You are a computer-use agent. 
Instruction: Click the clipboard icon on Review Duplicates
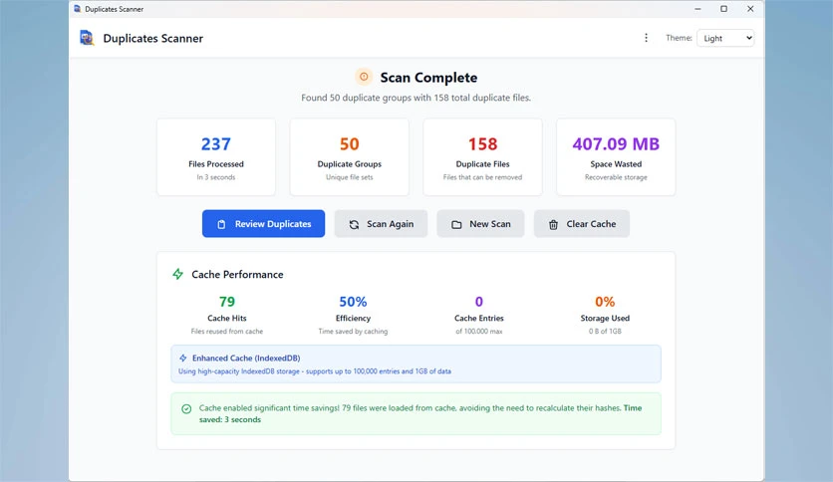[221, 224]
